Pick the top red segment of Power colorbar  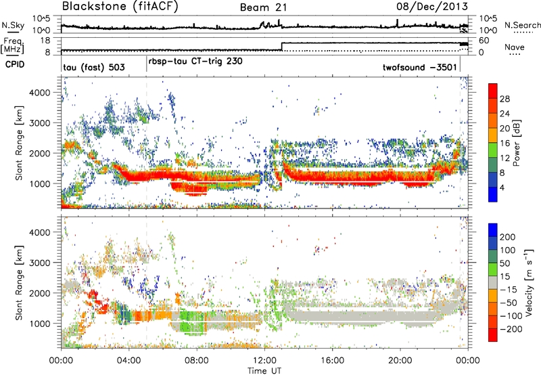pos(493,91)
